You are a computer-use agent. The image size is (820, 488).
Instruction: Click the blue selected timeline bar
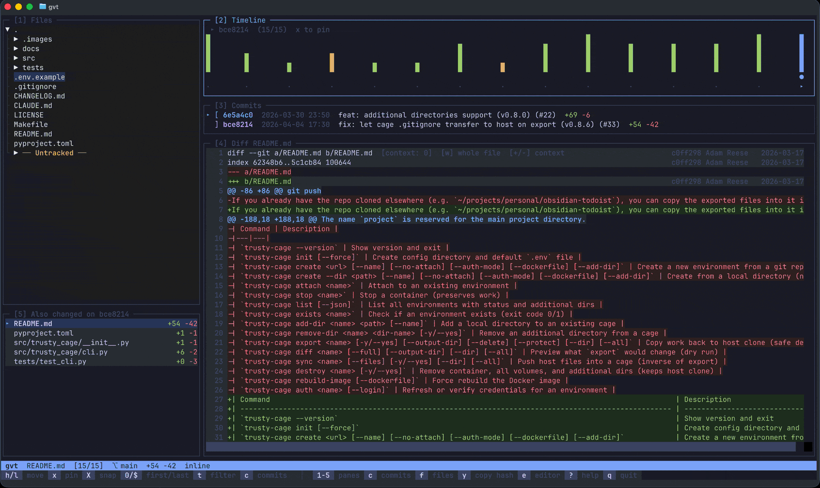point(801,53)
